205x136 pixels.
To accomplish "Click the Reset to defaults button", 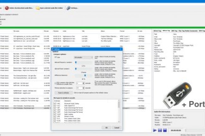I will [63, 93].
